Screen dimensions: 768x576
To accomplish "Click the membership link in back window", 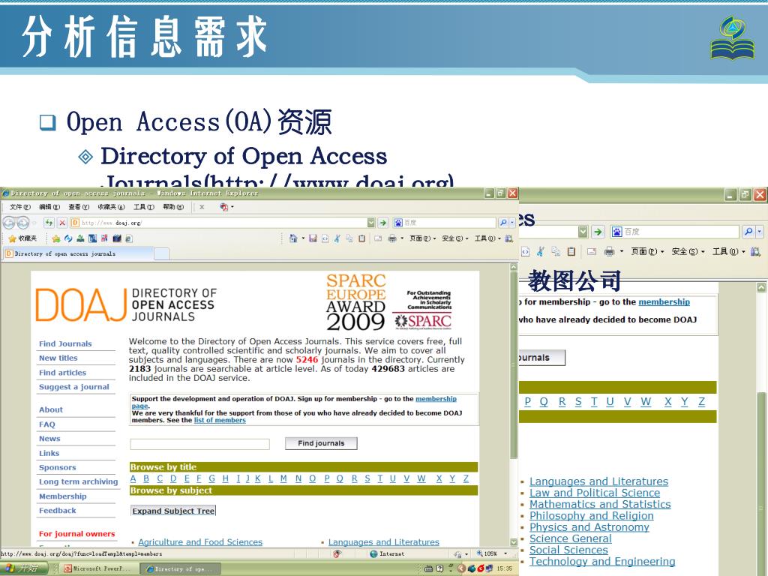I will 664,302.
